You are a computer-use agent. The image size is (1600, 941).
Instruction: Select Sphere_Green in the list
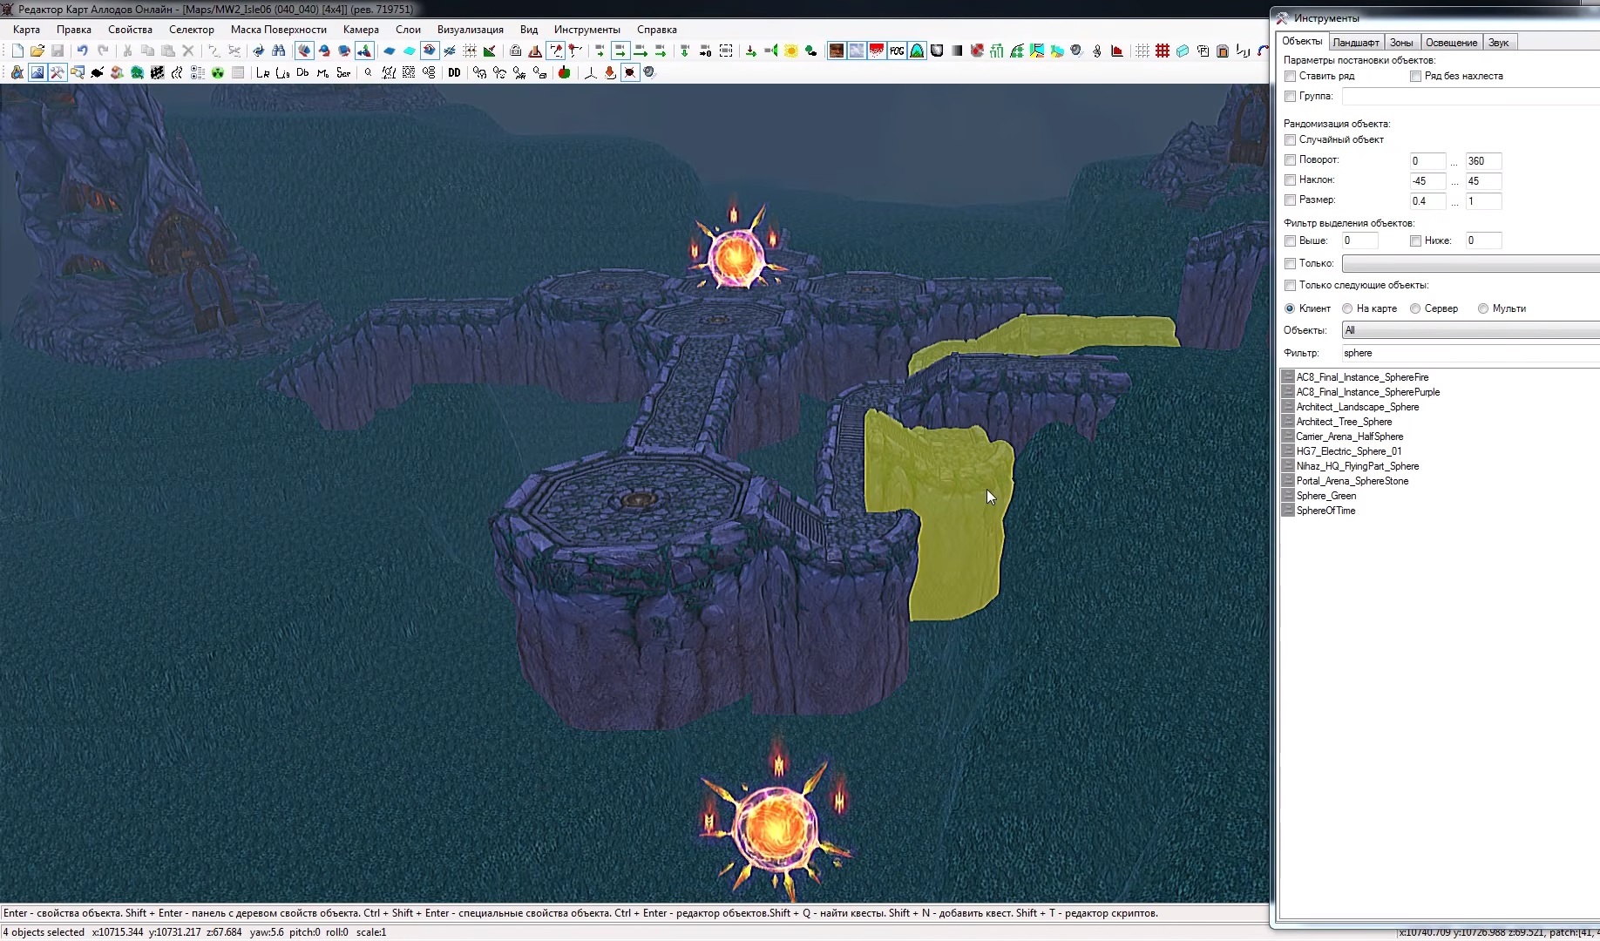tap(1325, 496)
